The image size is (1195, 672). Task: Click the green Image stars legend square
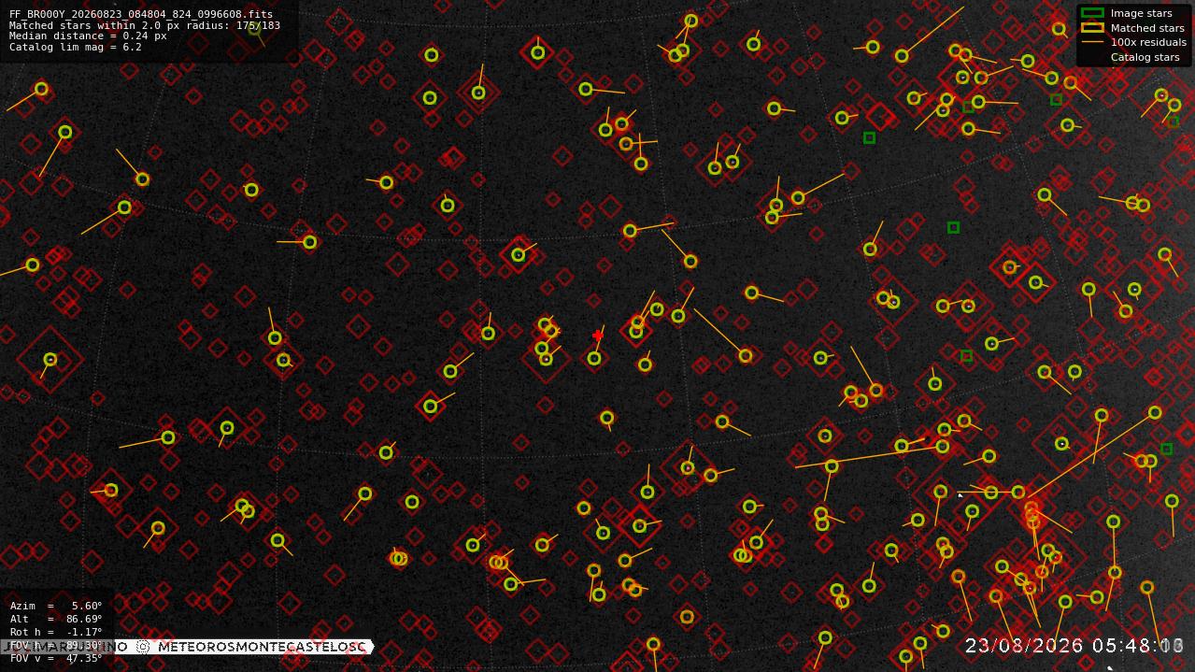1092,13
